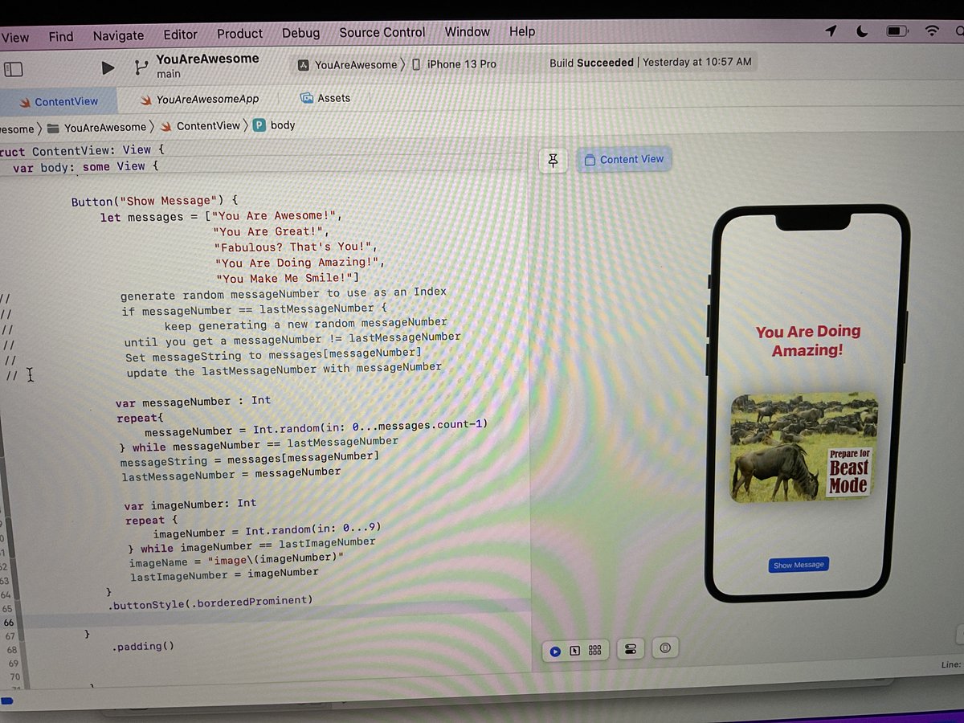Open the View menu
This screenshot has width=964, height=723.
point(15,37)
